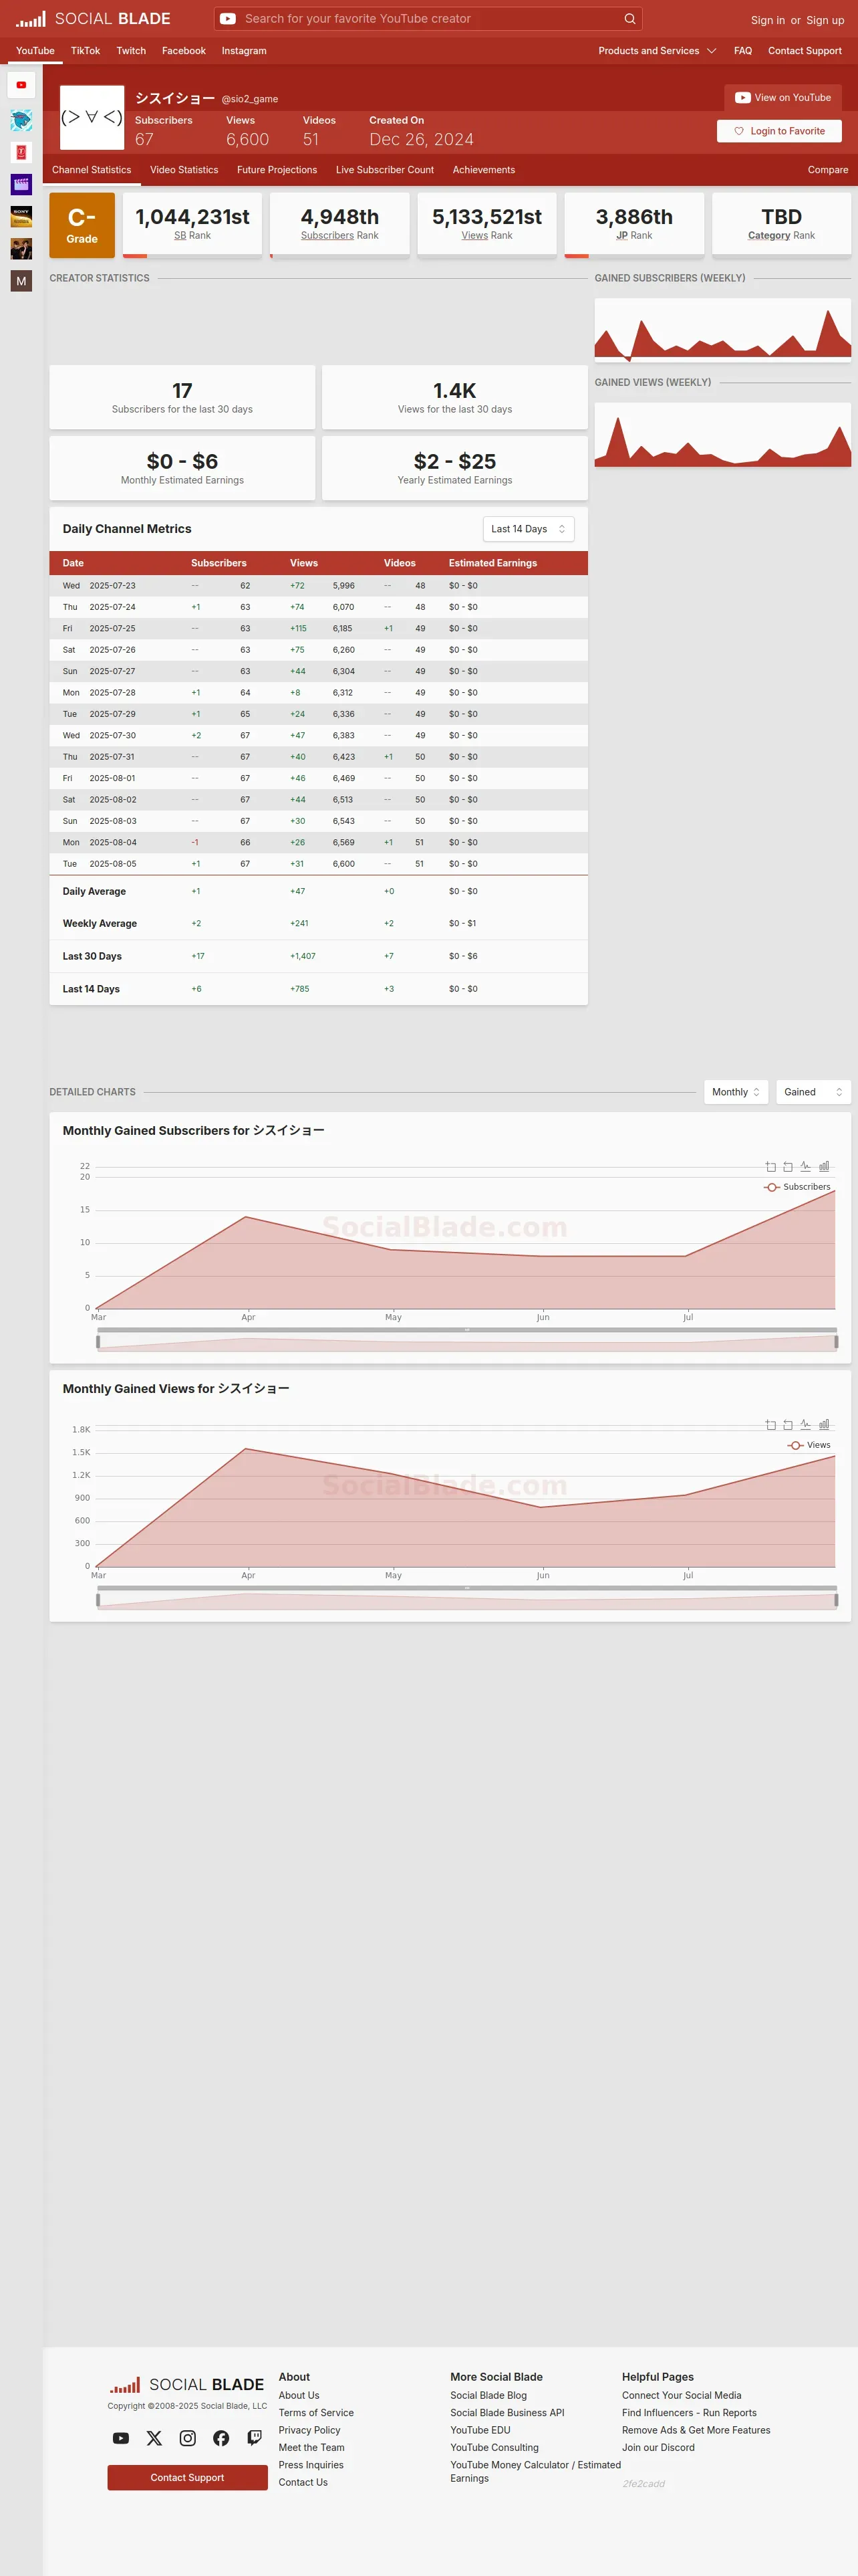Open the Monthly interval dropdown
858x2576 pixels.
coord(736,1092)
